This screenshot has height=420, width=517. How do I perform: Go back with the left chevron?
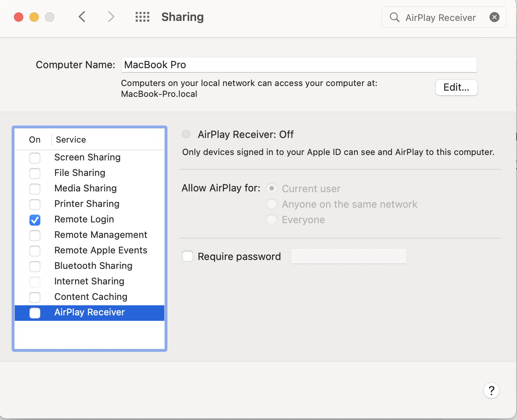coord(82,17)
